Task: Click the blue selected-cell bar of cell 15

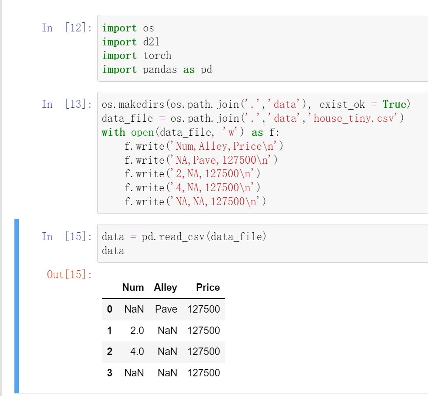Action: click(17, 306)
